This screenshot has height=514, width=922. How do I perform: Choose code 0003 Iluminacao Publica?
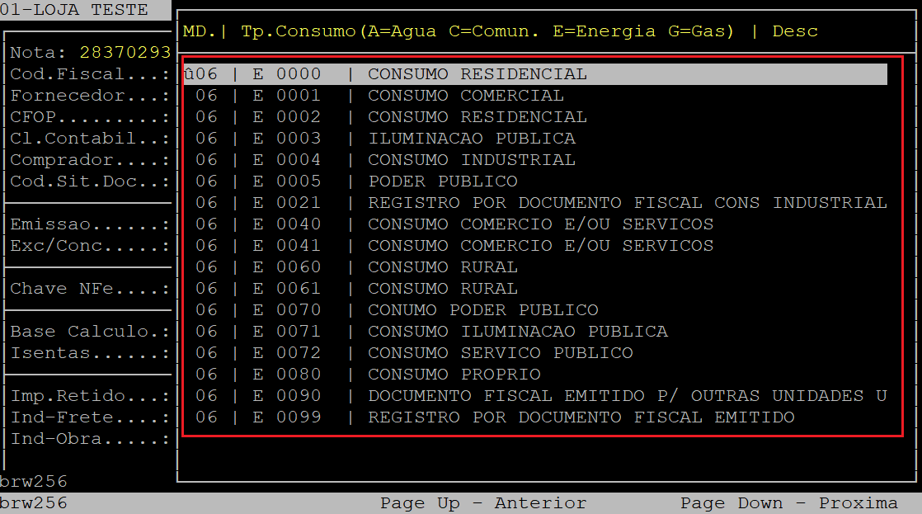[x=471, y=139]
